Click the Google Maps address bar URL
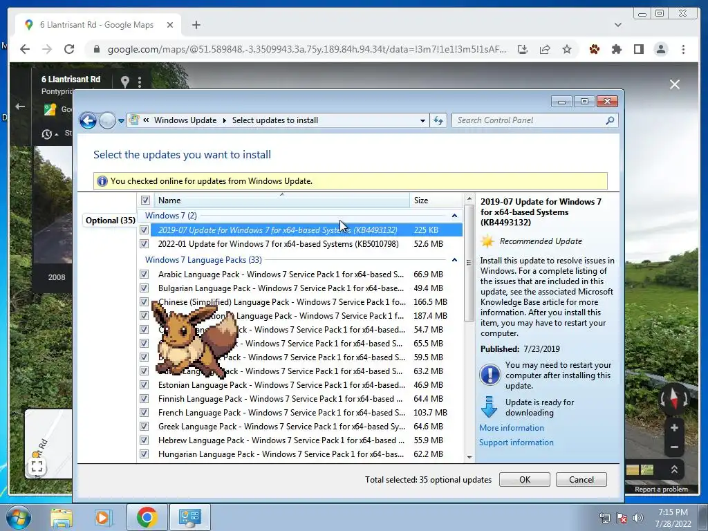Screen dimensions: 708x531 coord(306,49)
